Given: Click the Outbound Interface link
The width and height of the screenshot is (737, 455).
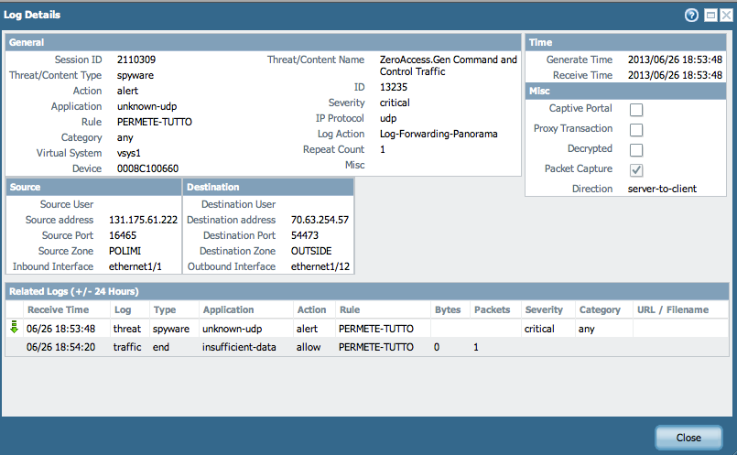Looking at the screenshot, I should coord(231,266).
